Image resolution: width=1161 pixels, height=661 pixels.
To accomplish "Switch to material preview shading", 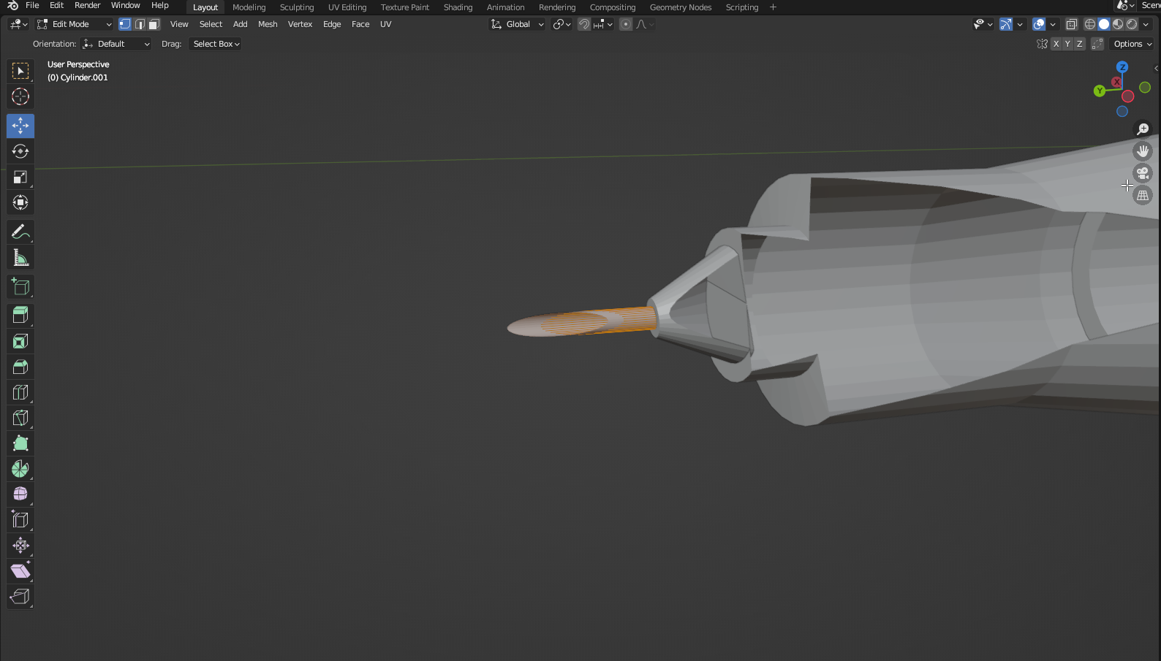I will pos(1118,24).
